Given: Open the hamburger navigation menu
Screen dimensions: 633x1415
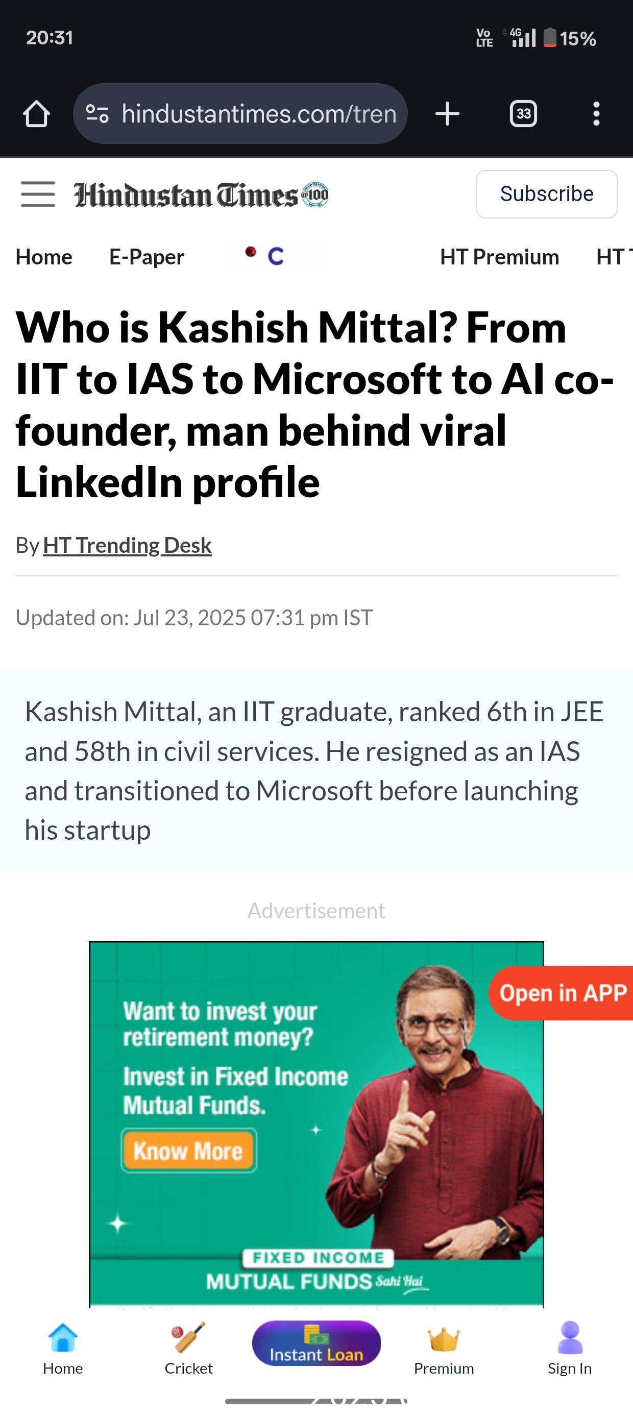Looking at the screenshot, I should 38,194.
